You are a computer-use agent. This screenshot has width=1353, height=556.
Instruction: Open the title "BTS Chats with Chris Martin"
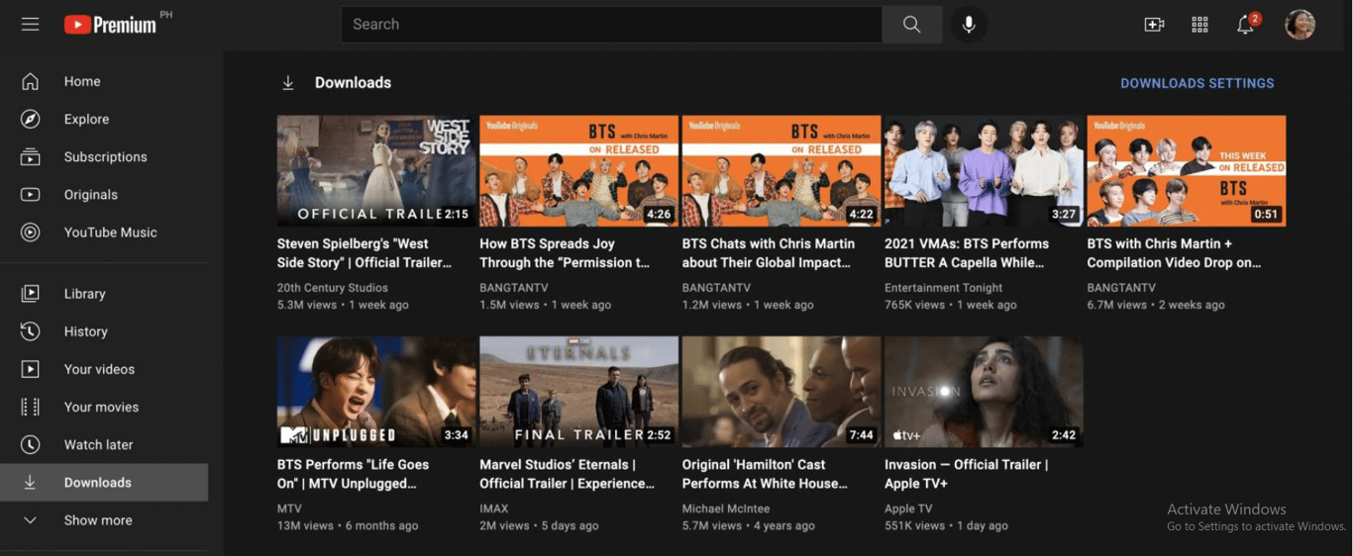coord(769,253)
